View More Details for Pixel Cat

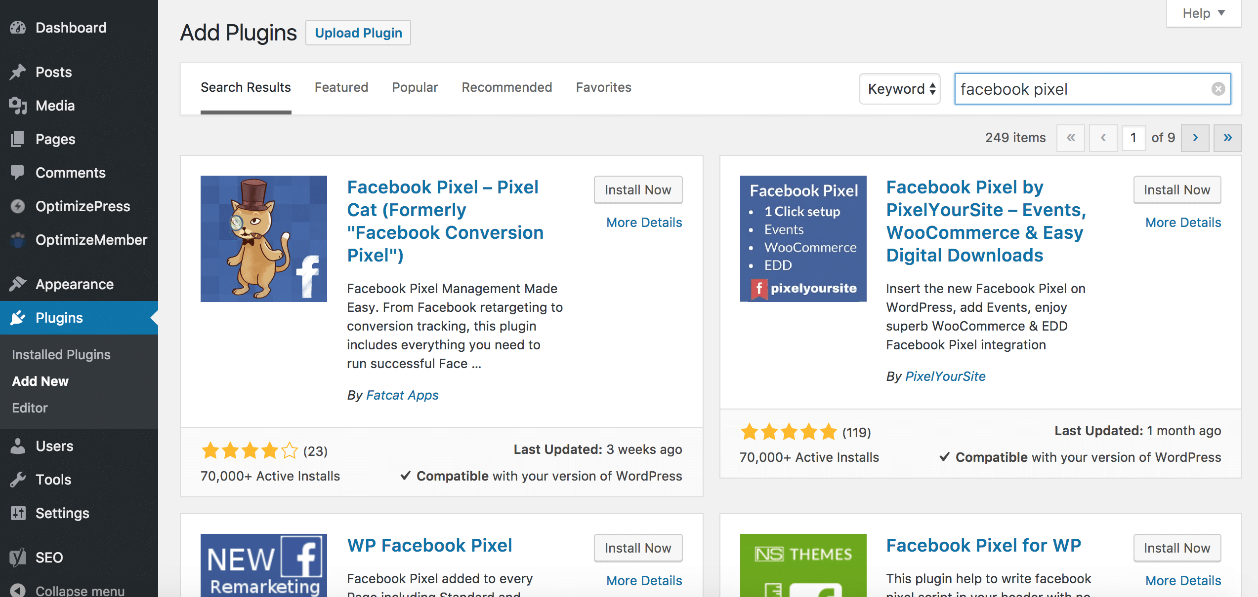click(644, 223)
